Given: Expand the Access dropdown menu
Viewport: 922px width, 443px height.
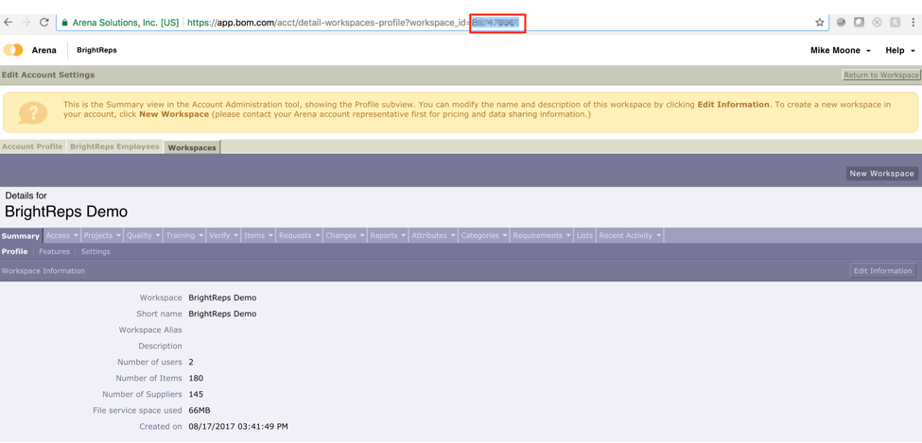Looking at the screenshot, I should pyautogui.click(x=61, y=235).
